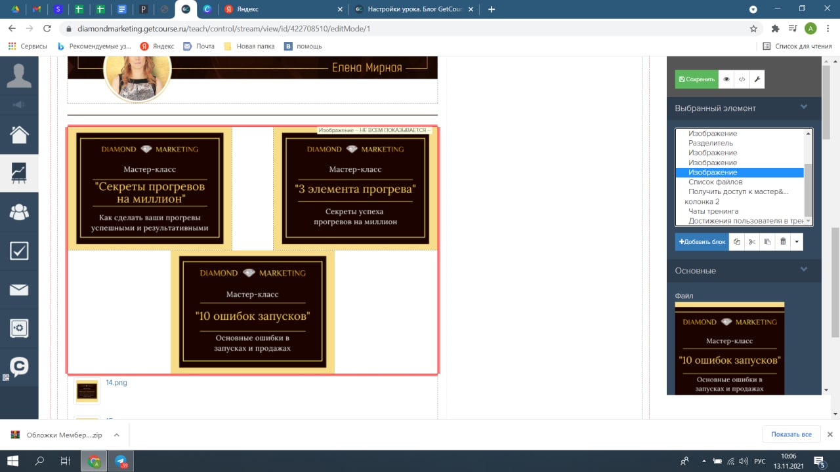Click the file preview thumbnail in Файл
This screenshot has height=472, width=840.
pos(730,348)
